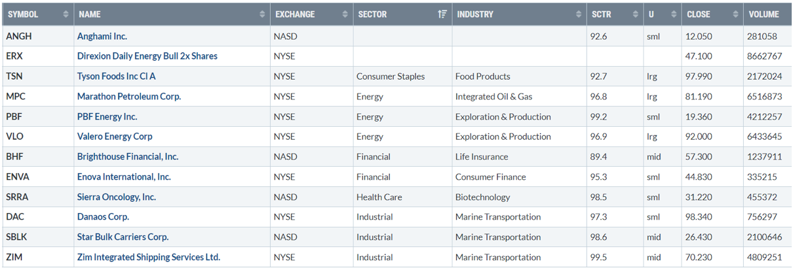This screenshot has width=793, height=268.
Task: Click the Tyson Foods Inc Cl A link
Action: [x=116, y=76]
